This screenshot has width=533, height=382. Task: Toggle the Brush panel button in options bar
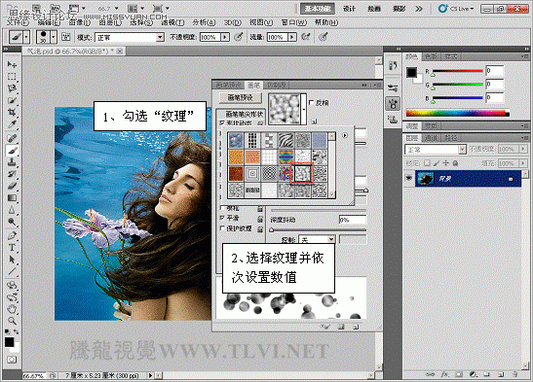[x=65, y=37]
